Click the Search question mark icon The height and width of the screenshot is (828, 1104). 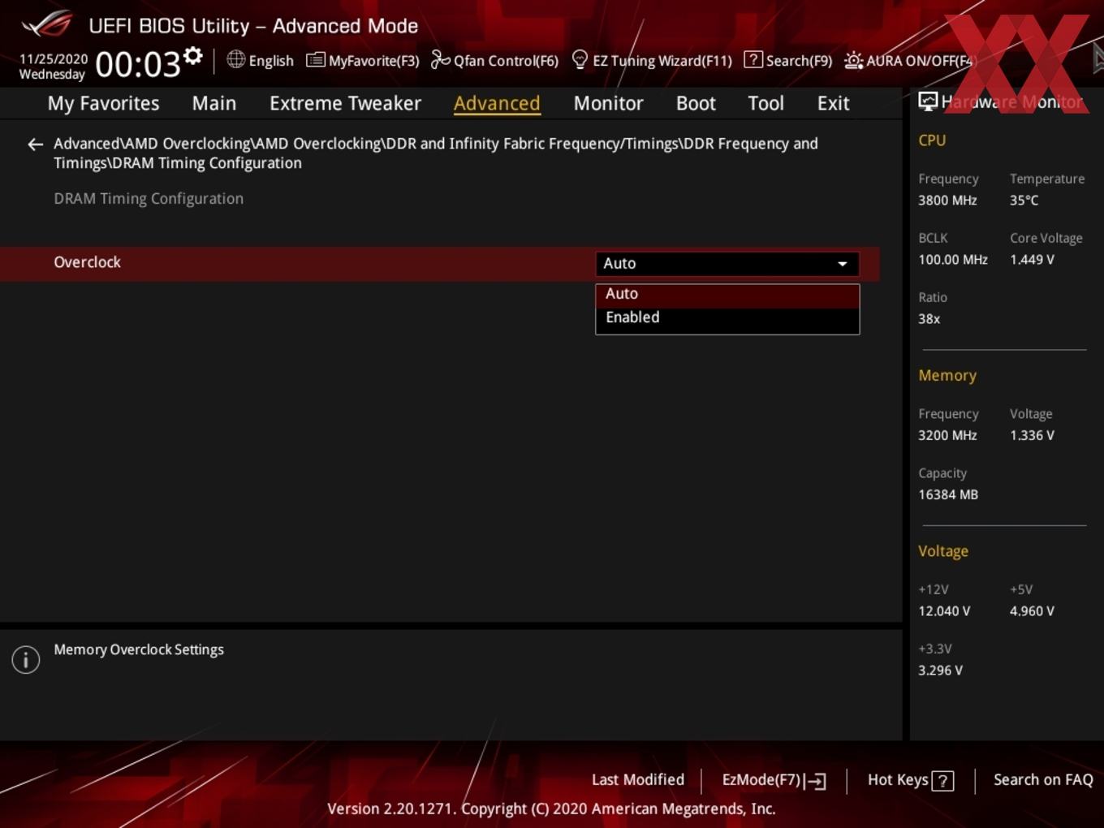(753, 60)
